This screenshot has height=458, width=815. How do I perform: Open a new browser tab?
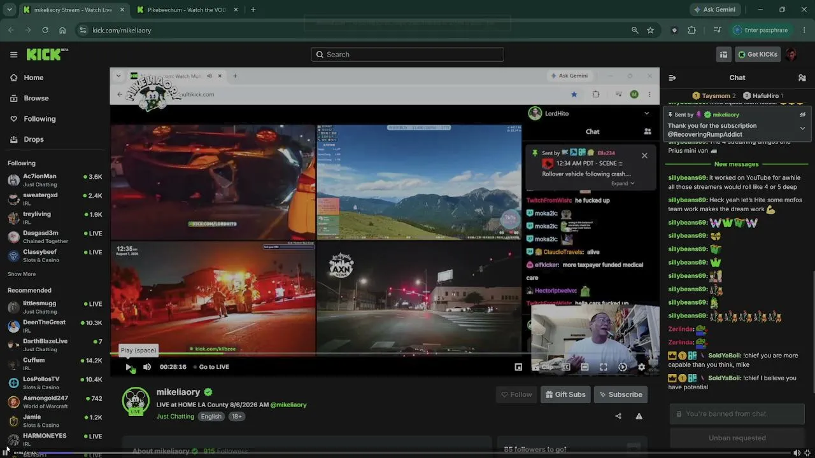(253, 10)
